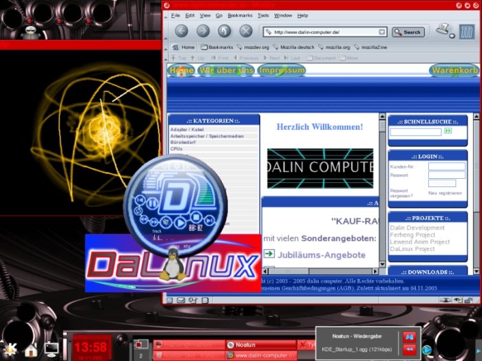Open the Ferheng Project link
This screenshot has height=361, width=482.
pyautogui.click(x=412, y=234)
